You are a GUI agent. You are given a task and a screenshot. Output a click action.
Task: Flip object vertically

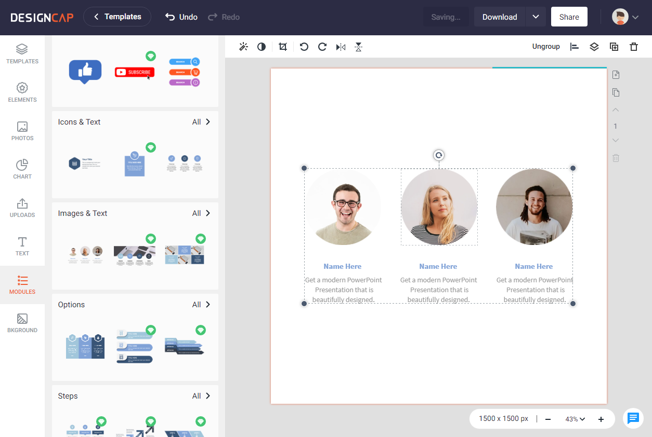(359, 47)
